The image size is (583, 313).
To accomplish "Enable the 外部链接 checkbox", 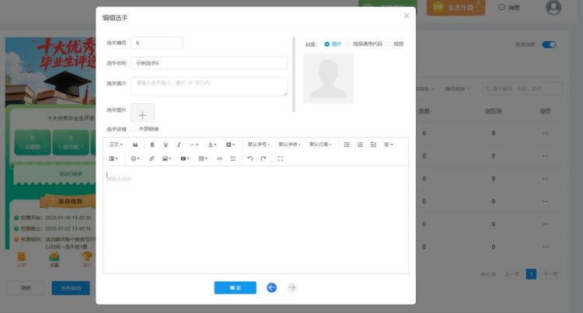I will [134, 128].
